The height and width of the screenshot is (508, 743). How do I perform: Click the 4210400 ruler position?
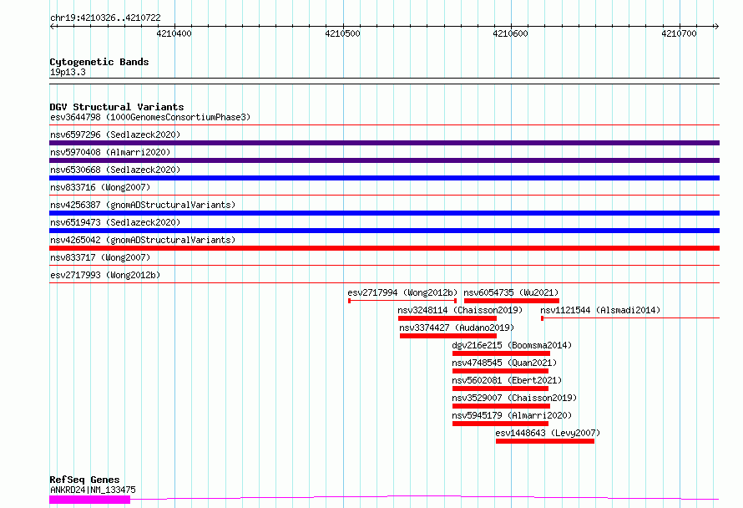174,33
